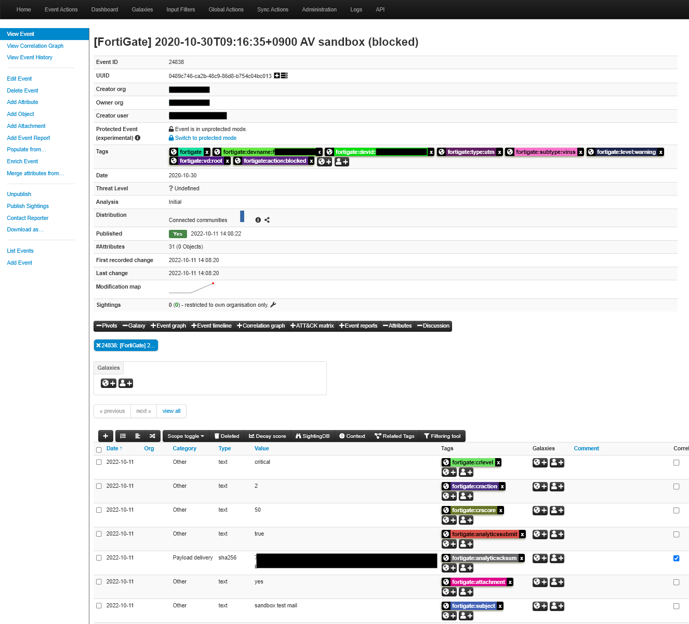Click the view all pagination button
Screen dimensions: 689x624
pos(171,411)
